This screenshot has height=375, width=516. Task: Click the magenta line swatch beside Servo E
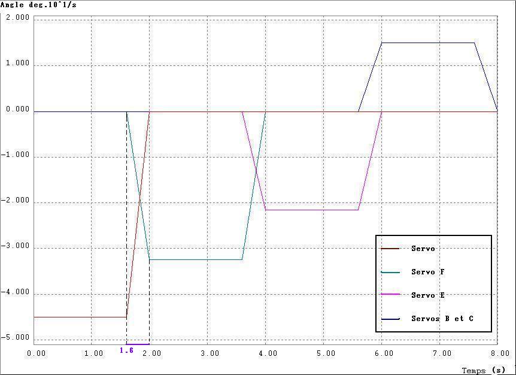[390, 296]
